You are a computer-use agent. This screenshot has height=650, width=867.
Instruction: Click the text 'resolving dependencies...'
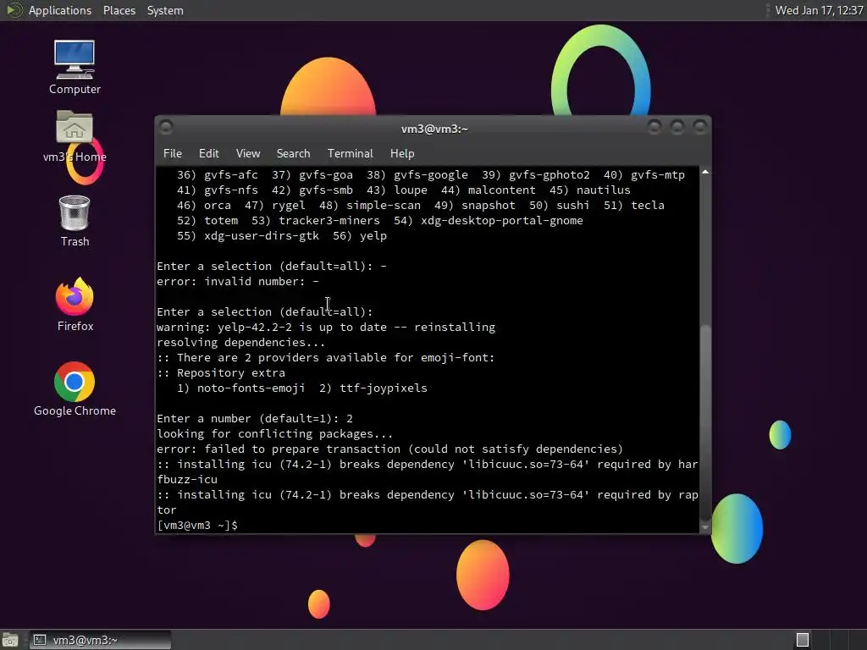(x=241, y=342)
